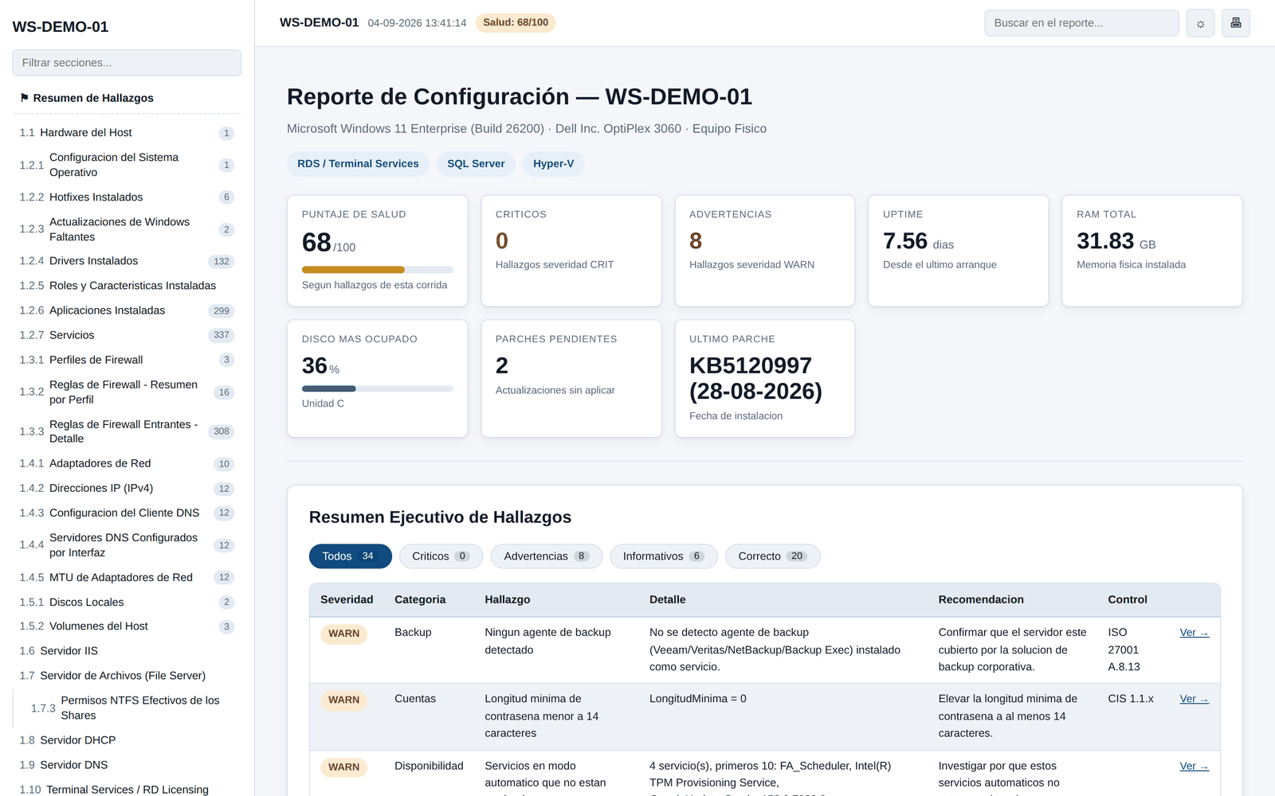
Task: Click the Hyper-V role tag
Action: [553, 164]
